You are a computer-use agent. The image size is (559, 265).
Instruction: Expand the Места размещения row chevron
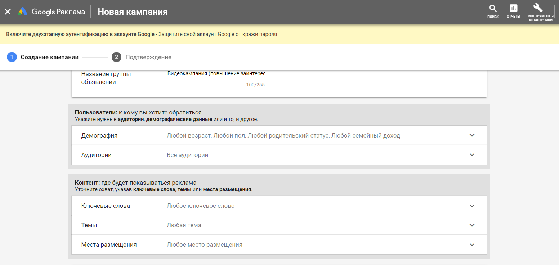[472, 245]
